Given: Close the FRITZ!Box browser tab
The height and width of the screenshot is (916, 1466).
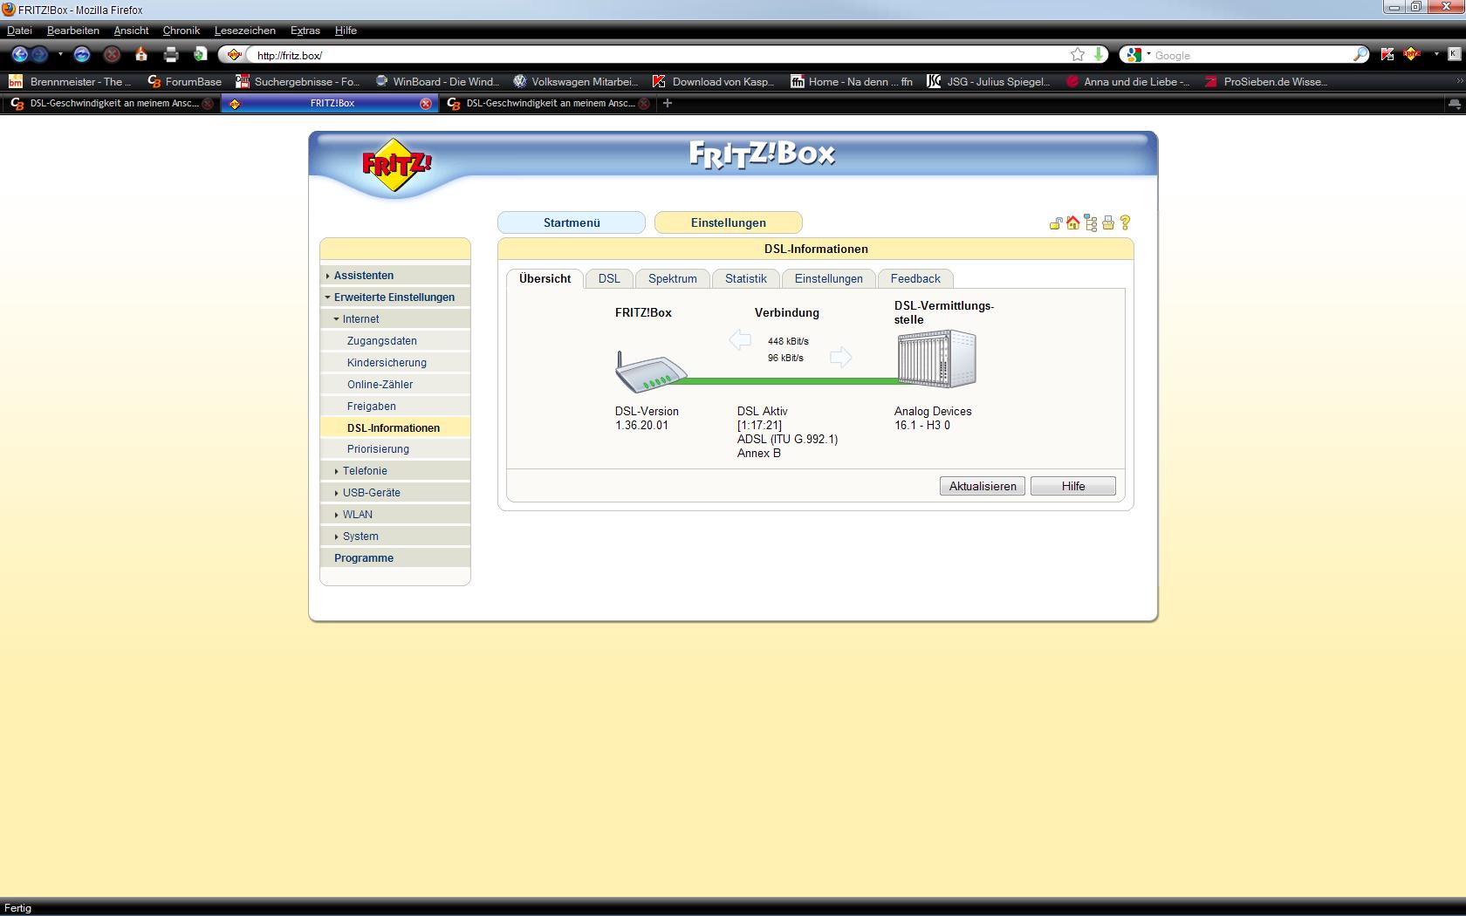Looking at the screenshot, I should pos(426,104).
